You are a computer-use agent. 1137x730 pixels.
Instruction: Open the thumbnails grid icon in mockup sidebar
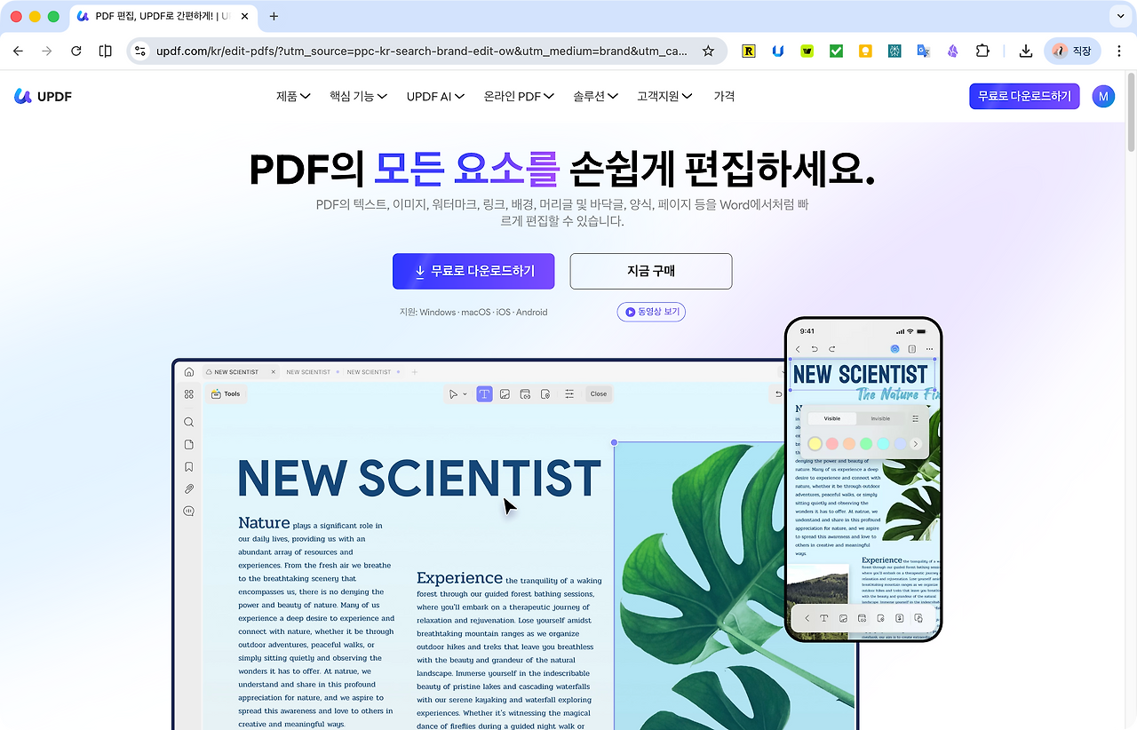[189, 394]
